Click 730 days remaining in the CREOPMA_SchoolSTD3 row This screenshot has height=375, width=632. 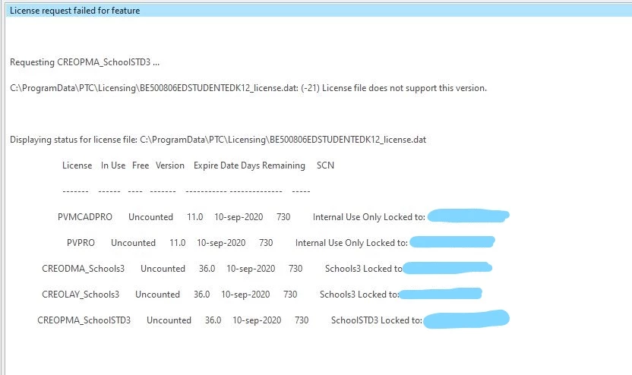click(302, 320)
